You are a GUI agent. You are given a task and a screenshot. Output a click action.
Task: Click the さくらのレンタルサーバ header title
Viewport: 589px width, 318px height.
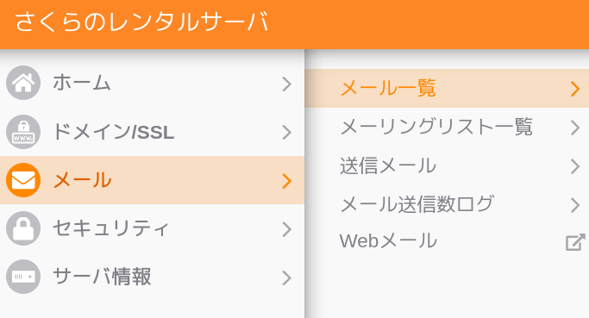point(142,22)
